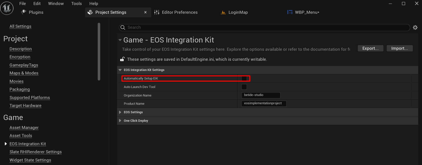Open the Packaging settings link
The height and width of the screenshot is (165, 422).
pyautogui.click(x=20, y=89)
